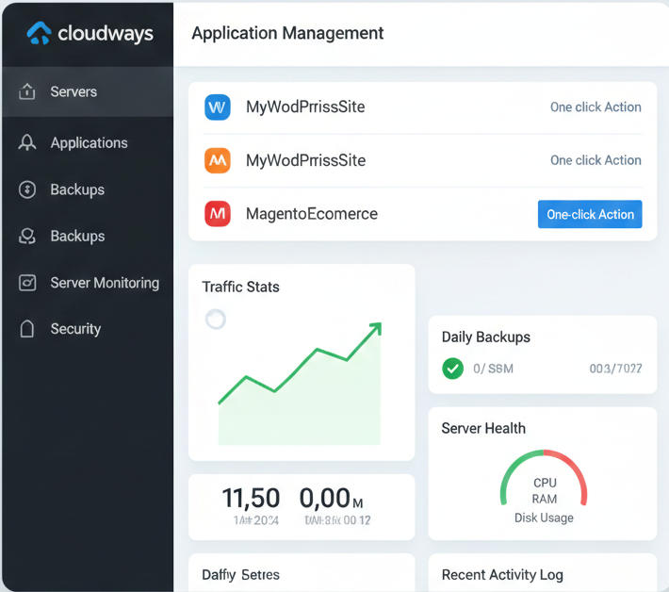
Task: Click the 11,50 traffic figure
Action: [251, 498]
